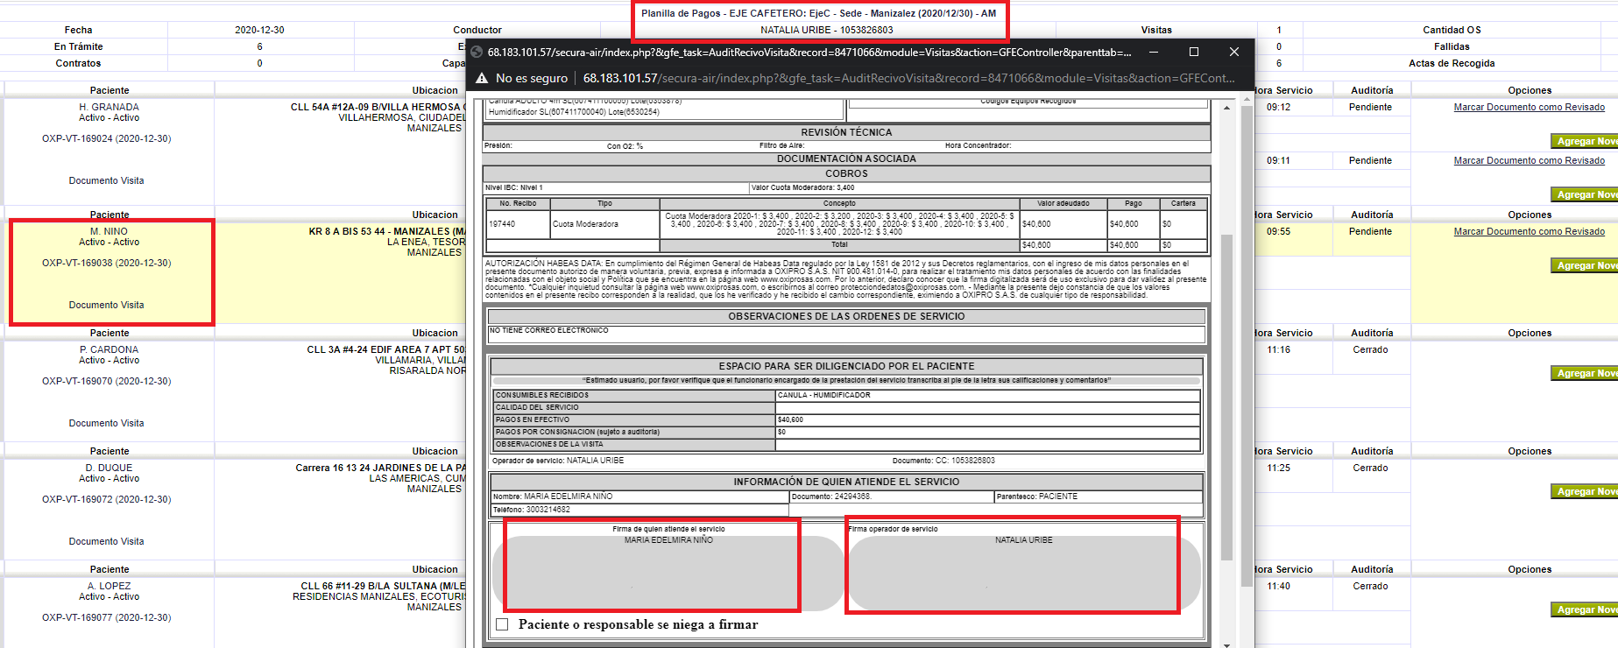Click address 'CLL 54A #12A-09 B/VILLA HERMOSA'

(x=378, y=107)
